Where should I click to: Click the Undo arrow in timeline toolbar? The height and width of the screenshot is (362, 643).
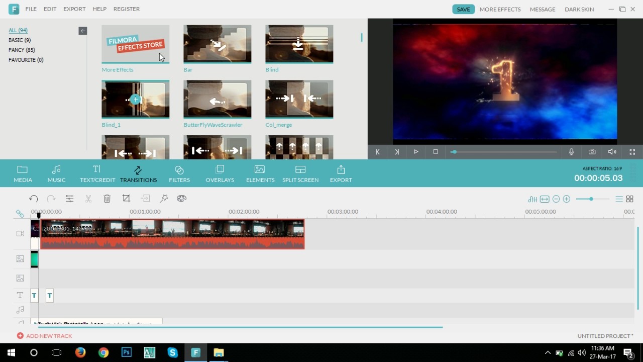(33, 199)
